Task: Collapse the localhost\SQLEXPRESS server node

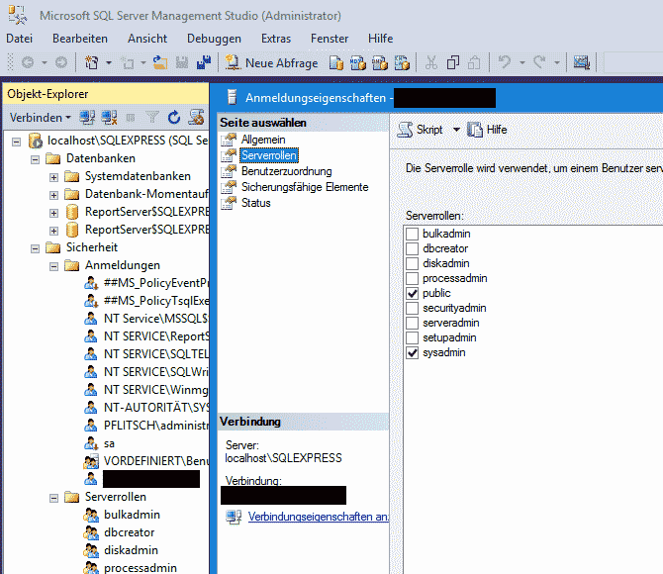Action: pos(16,142)
